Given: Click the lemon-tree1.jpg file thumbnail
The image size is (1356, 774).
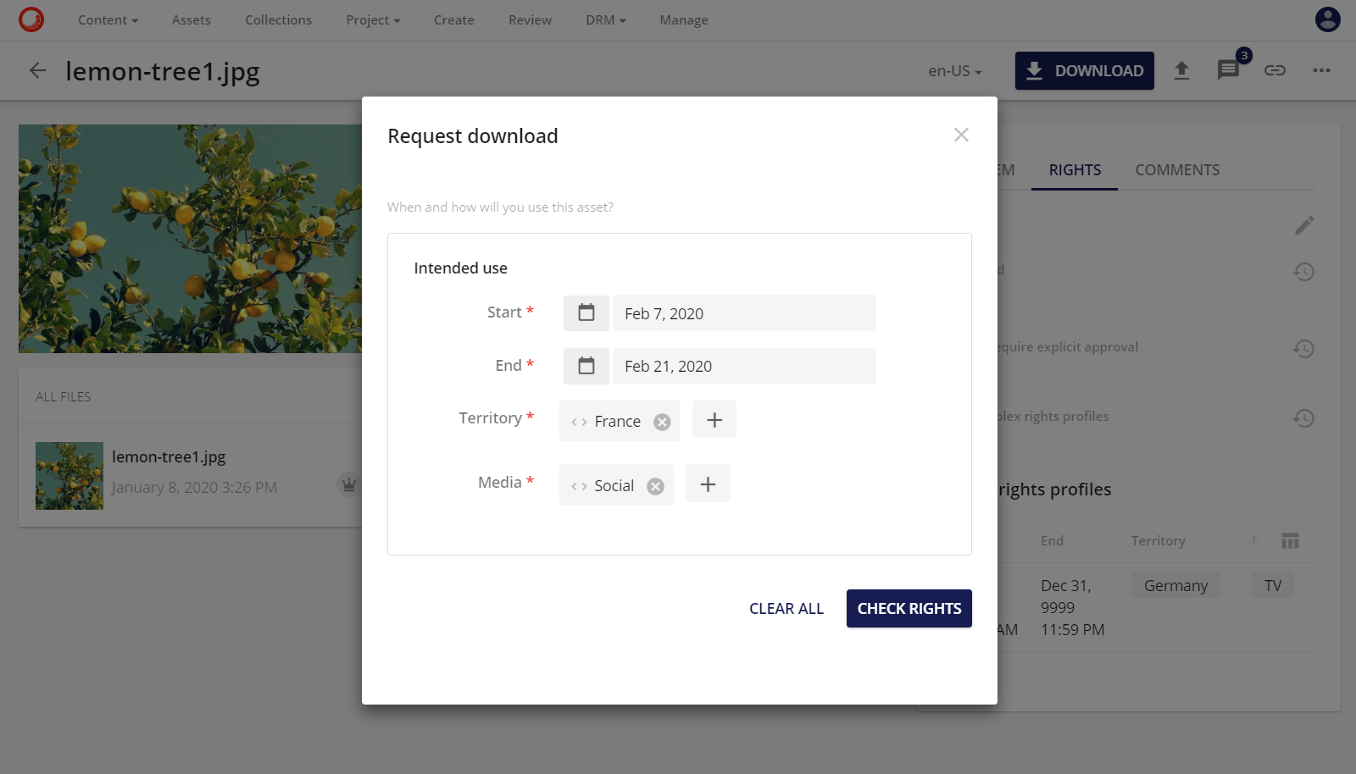Looking at the screenshot, I should click(69, 475).
